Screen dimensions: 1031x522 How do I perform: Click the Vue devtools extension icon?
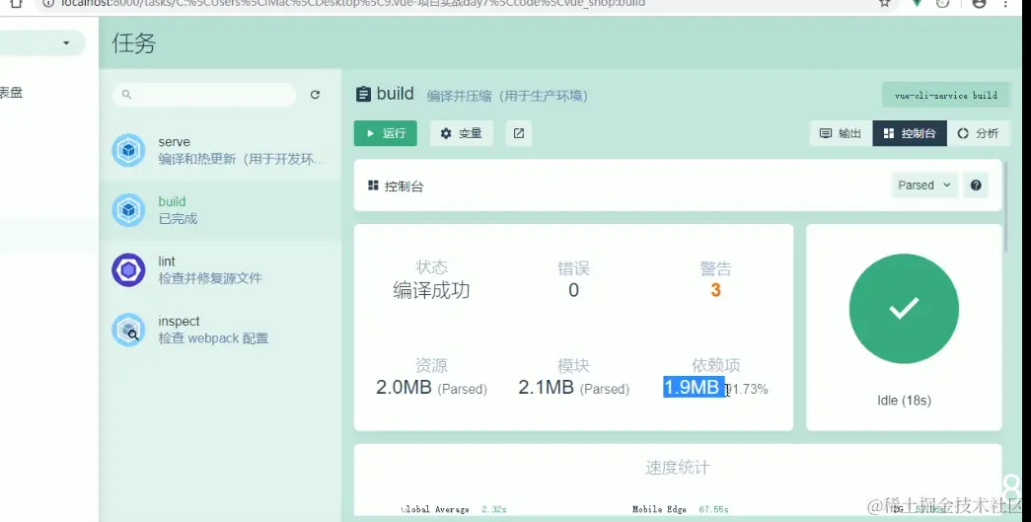(x=917, y=3)
